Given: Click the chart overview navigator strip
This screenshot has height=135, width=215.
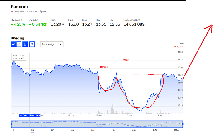Looking at the screenshot, I should tap(97, 124).
